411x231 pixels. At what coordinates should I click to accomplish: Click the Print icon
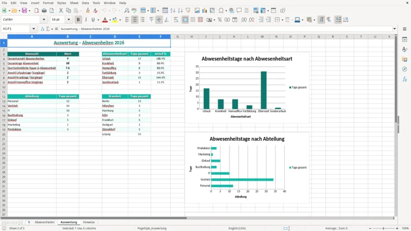click(x=44, y=10)
